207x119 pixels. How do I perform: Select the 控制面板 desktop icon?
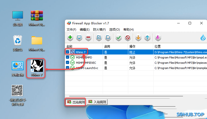[18, 69]
